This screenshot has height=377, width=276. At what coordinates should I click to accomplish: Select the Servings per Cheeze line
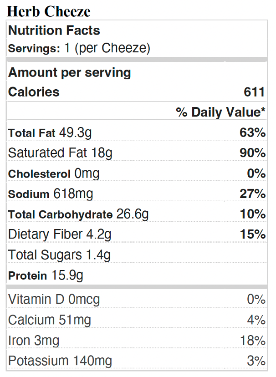pos(79,48)
